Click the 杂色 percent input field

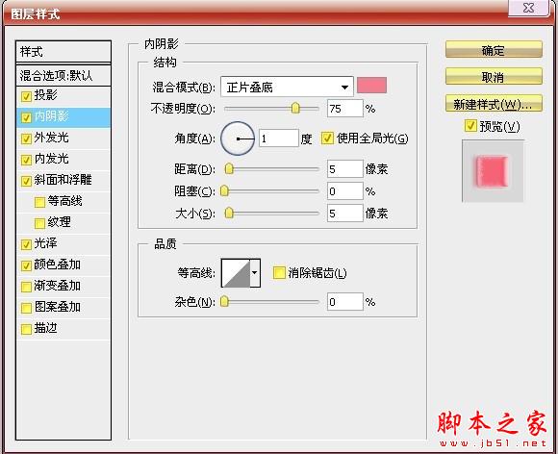click(x=344, y=302)
